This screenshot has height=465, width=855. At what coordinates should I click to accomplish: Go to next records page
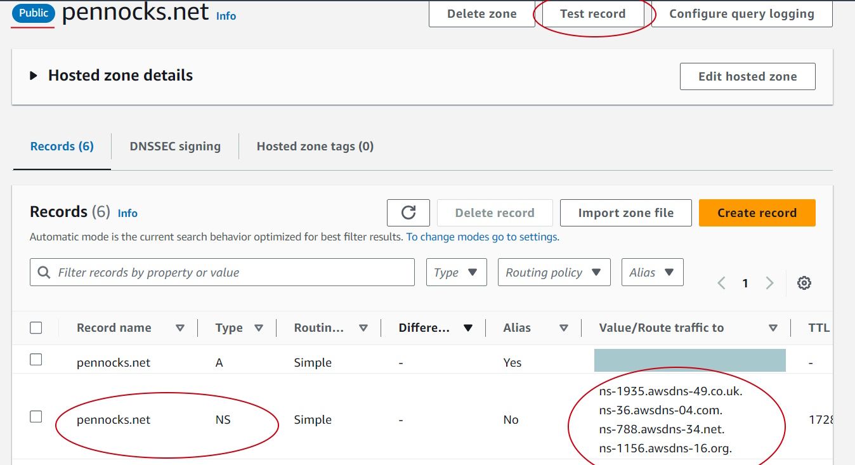tap(769, 283)
